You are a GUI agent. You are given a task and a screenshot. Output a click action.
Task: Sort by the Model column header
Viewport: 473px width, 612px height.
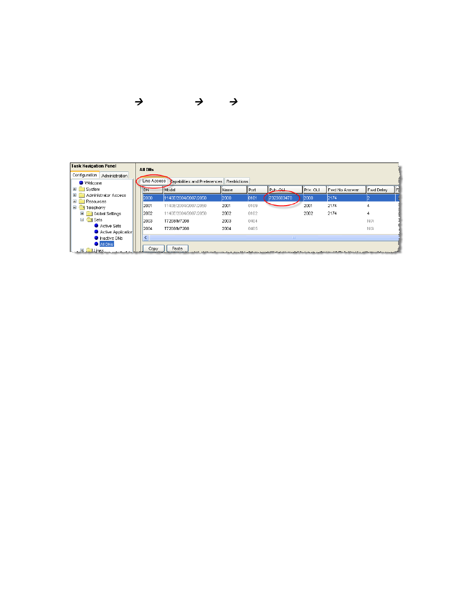click(x=192, y=190)
